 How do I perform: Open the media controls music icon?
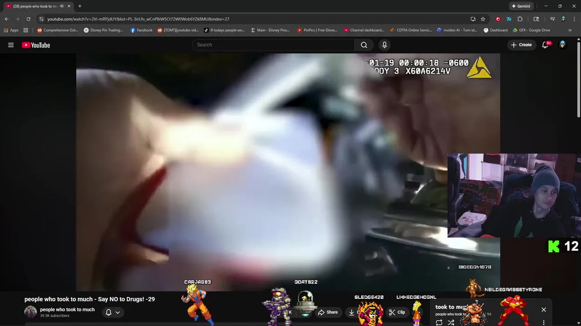(552, 19)
